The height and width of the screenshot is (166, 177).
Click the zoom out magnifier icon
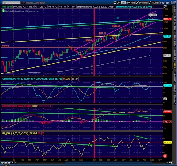pyautogui.click(x=9, y=163)
